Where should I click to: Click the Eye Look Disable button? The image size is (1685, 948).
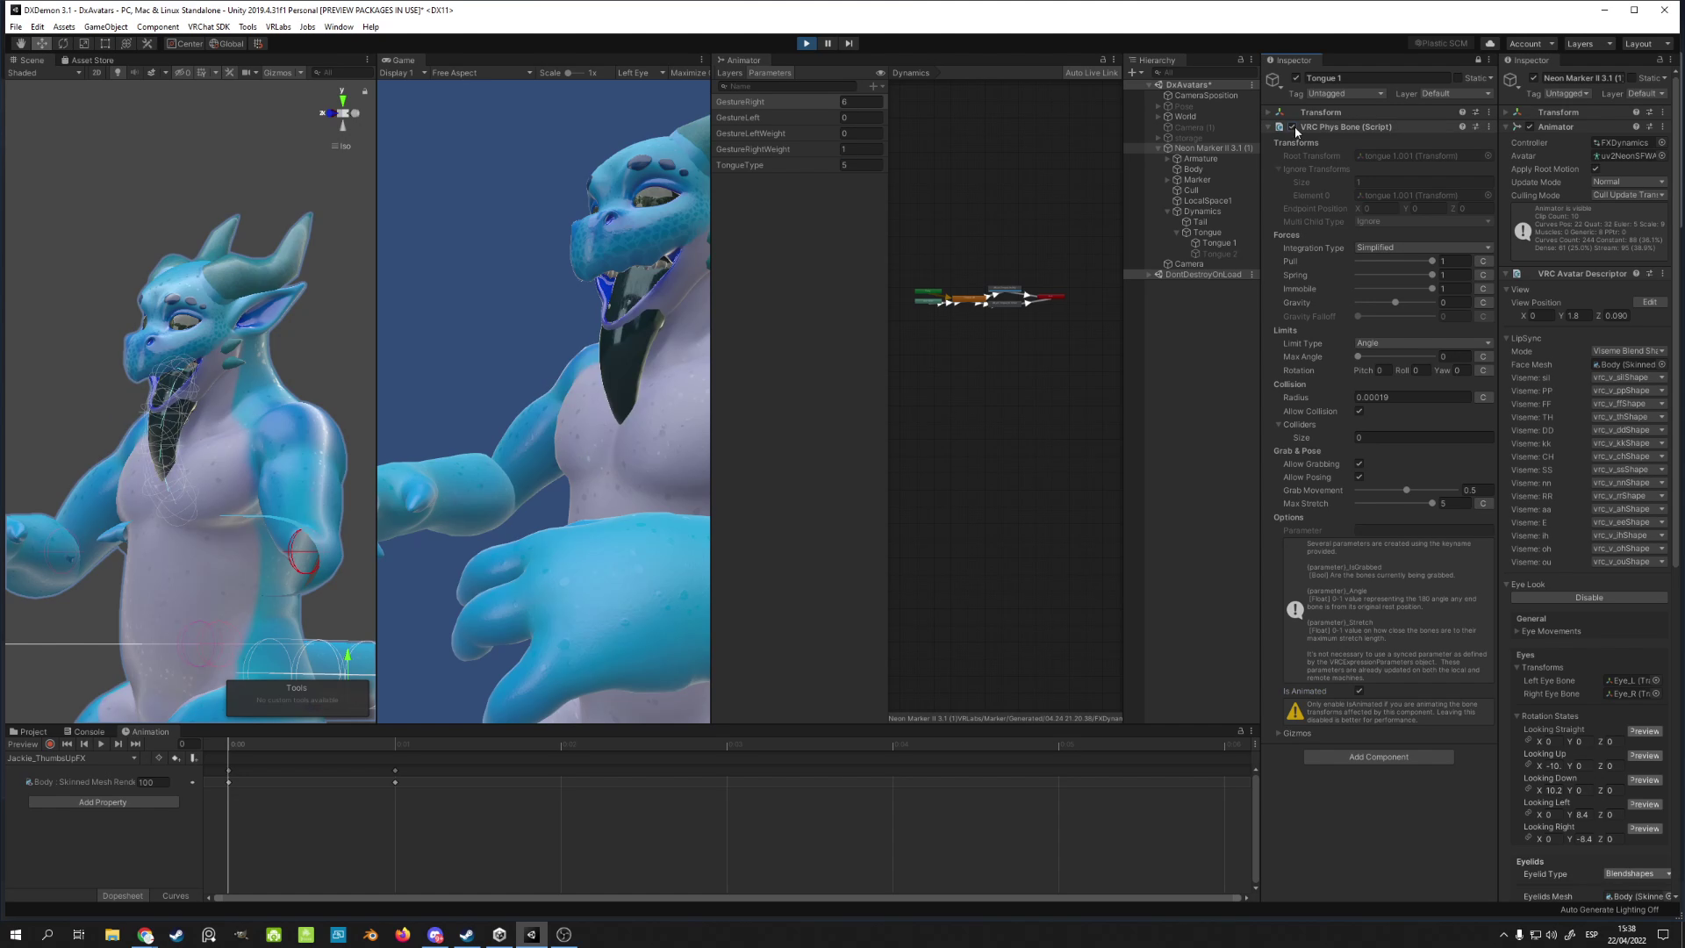pyautogui.click(x=1589, y=599)
